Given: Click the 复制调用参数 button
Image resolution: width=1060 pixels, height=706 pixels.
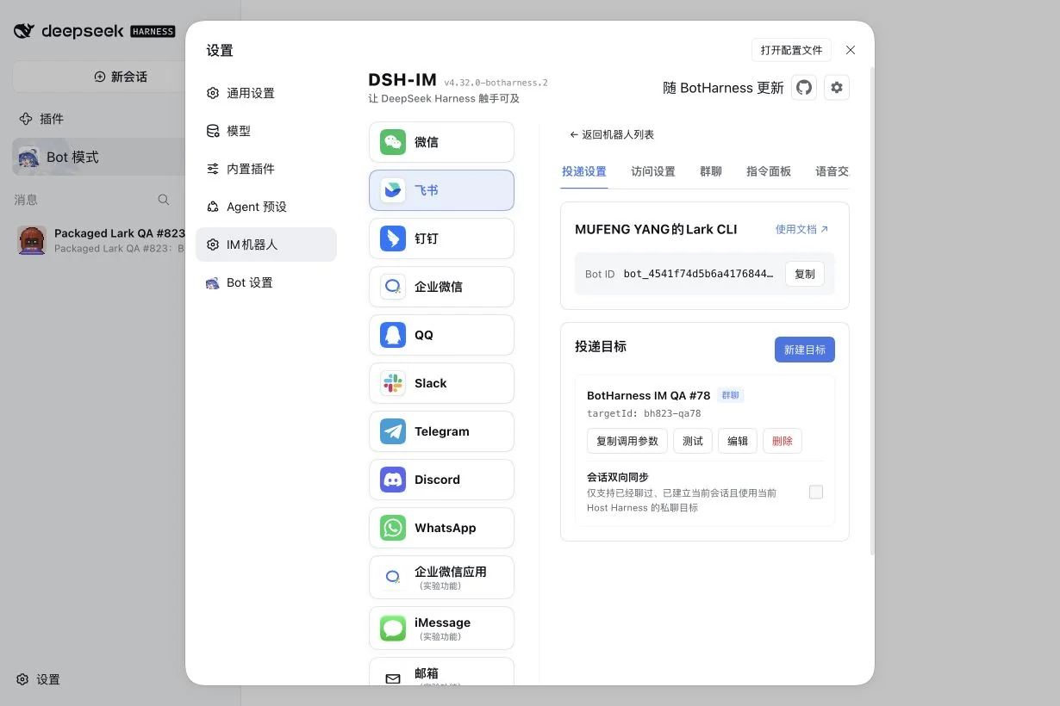Looking at the screenshot, I should 627,441.
